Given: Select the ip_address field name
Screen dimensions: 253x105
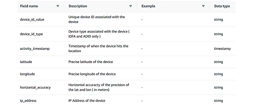Looking at the screenshot, I should coord(28,101).
